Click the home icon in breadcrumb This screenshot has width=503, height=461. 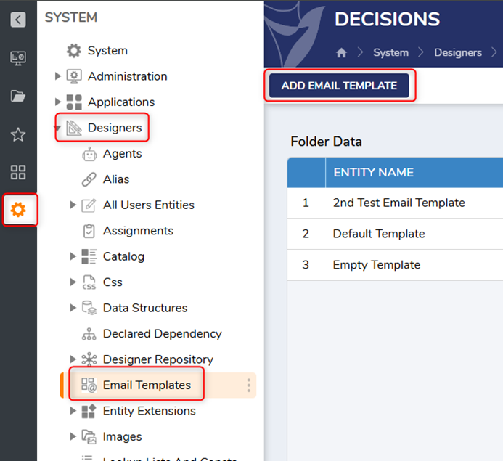(x=341, y=53)
